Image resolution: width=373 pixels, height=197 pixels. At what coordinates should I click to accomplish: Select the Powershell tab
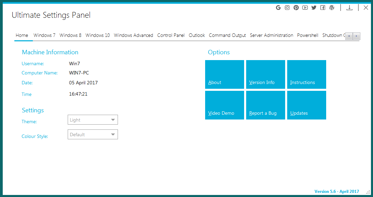pyautogui.click(x=307, y=35)
